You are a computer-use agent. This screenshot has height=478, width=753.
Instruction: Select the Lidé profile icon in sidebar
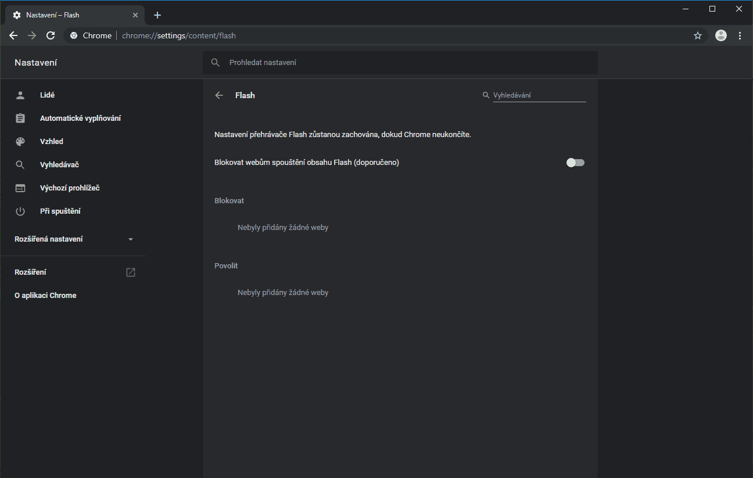coord(20,95)
